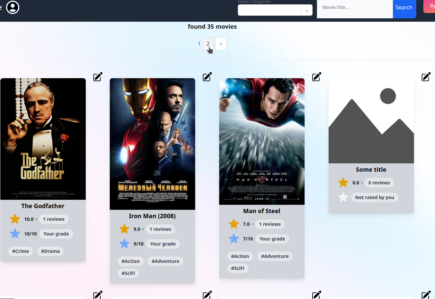Viewport: 435px width, 299px height.
Task: Click the next page arrow button
Action: click(x=221, y=44)
